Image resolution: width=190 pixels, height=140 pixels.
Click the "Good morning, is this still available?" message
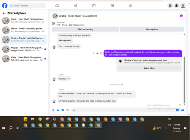pos(74,35)
